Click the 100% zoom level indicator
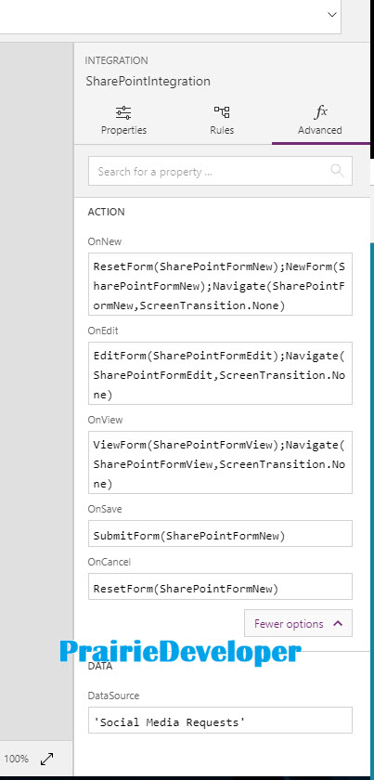The width and height of the screenshot is (374, 780). (x=17, y=759)
